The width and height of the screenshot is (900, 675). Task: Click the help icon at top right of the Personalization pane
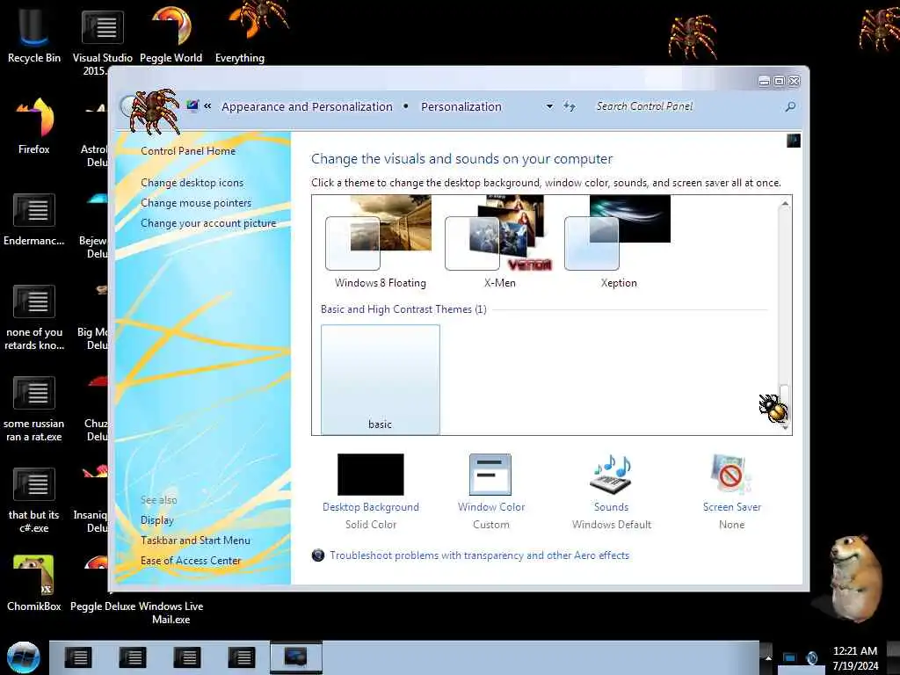(794, 141)
